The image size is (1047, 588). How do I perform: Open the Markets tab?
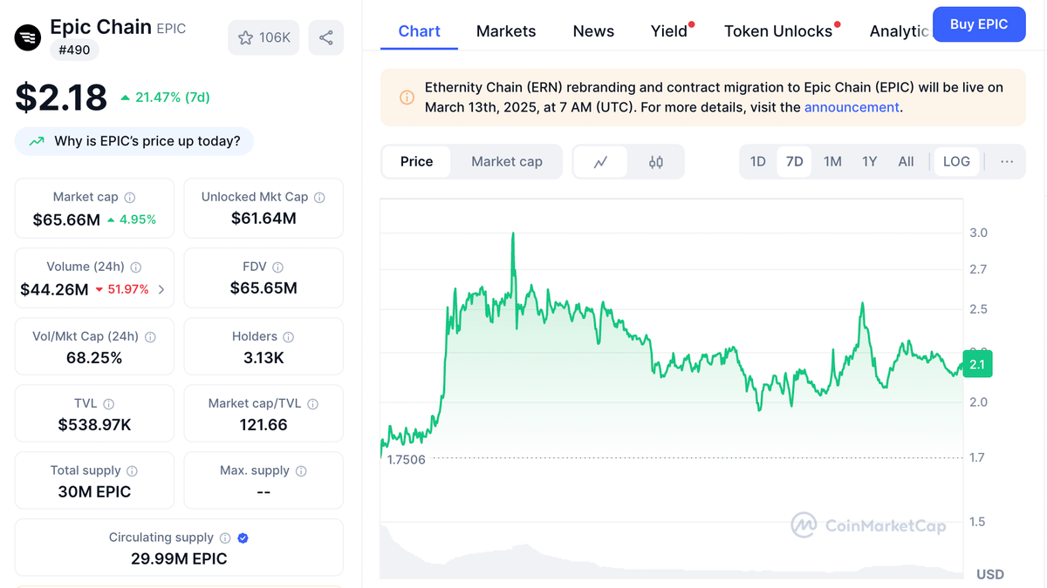click(506, 31)
